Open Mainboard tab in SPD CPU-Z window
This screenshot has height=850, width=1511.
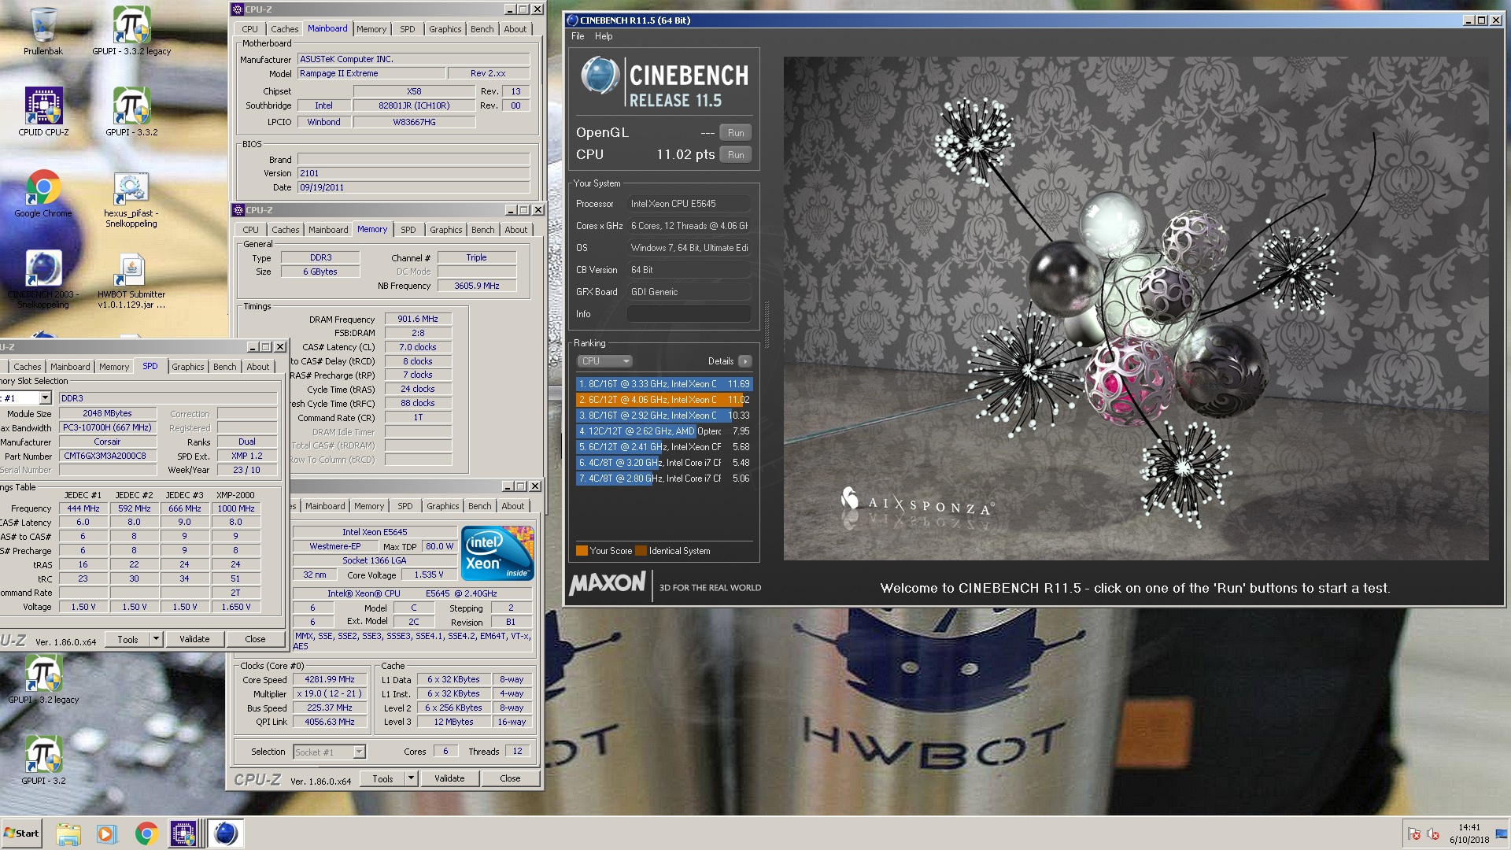point(70,367)
